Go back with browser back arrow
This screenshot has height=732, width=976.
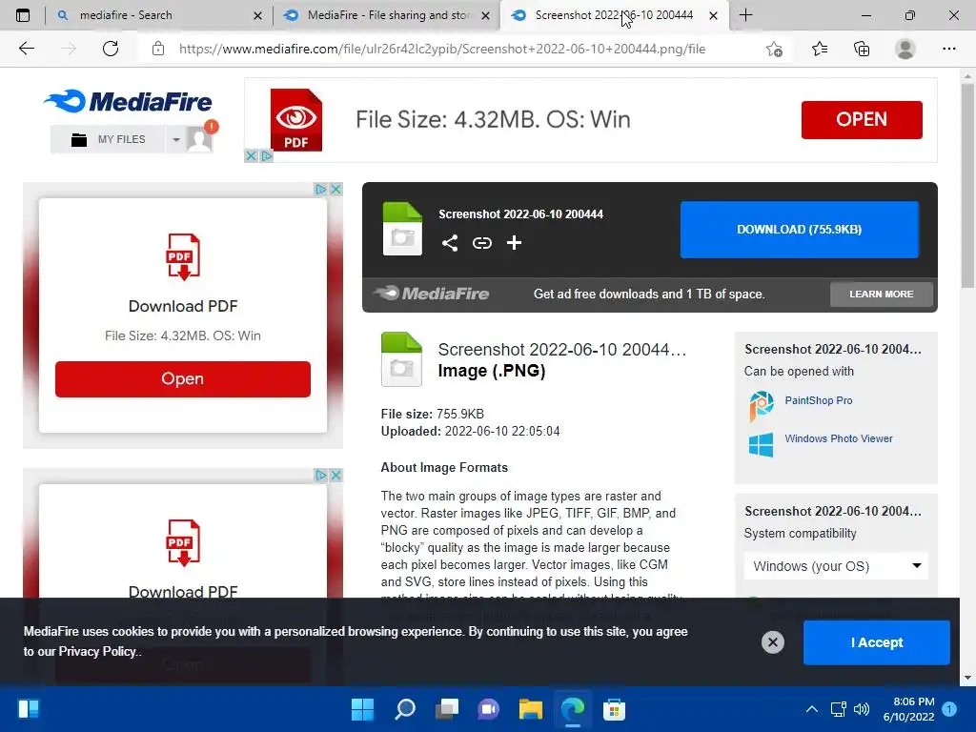pos(26,49)
